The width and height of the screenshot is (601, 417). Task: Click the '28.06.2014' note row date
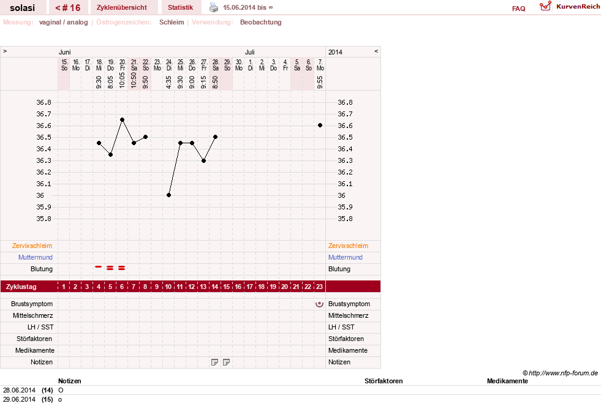coord(19,390)
